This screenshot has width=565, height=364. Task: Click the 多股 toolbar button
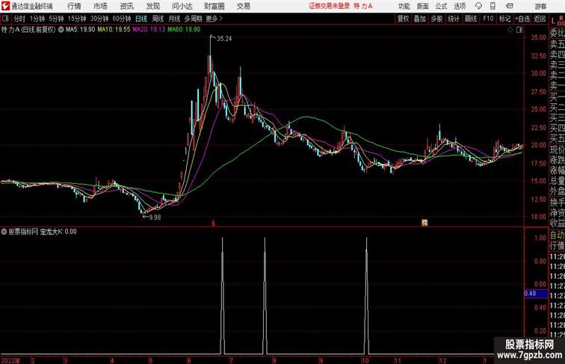tap(436, 19)
